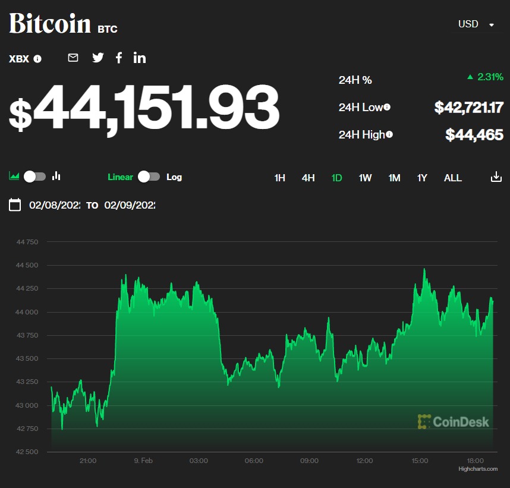Viewport: 510px width, 488px height.
Task: Select the LinkedIn share icon
Action: pyautogui.click(x=140, y=58)
